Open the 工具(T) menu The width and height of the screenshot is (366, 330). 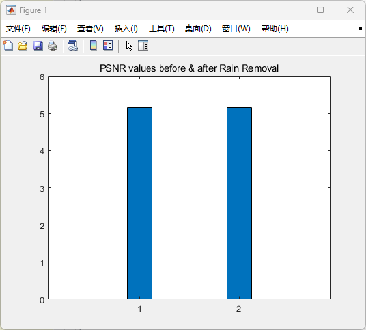coord(162,29)
